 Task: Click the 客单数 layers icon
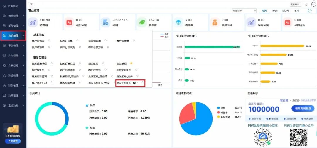(178, 22)
